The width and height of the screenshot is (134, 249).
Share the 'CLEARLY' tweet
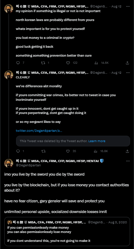click(127, 151)
